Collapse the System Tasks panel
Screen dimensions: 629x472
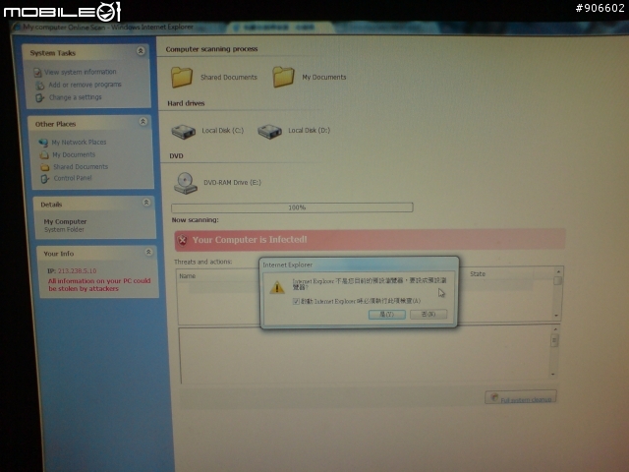[141, 51]
